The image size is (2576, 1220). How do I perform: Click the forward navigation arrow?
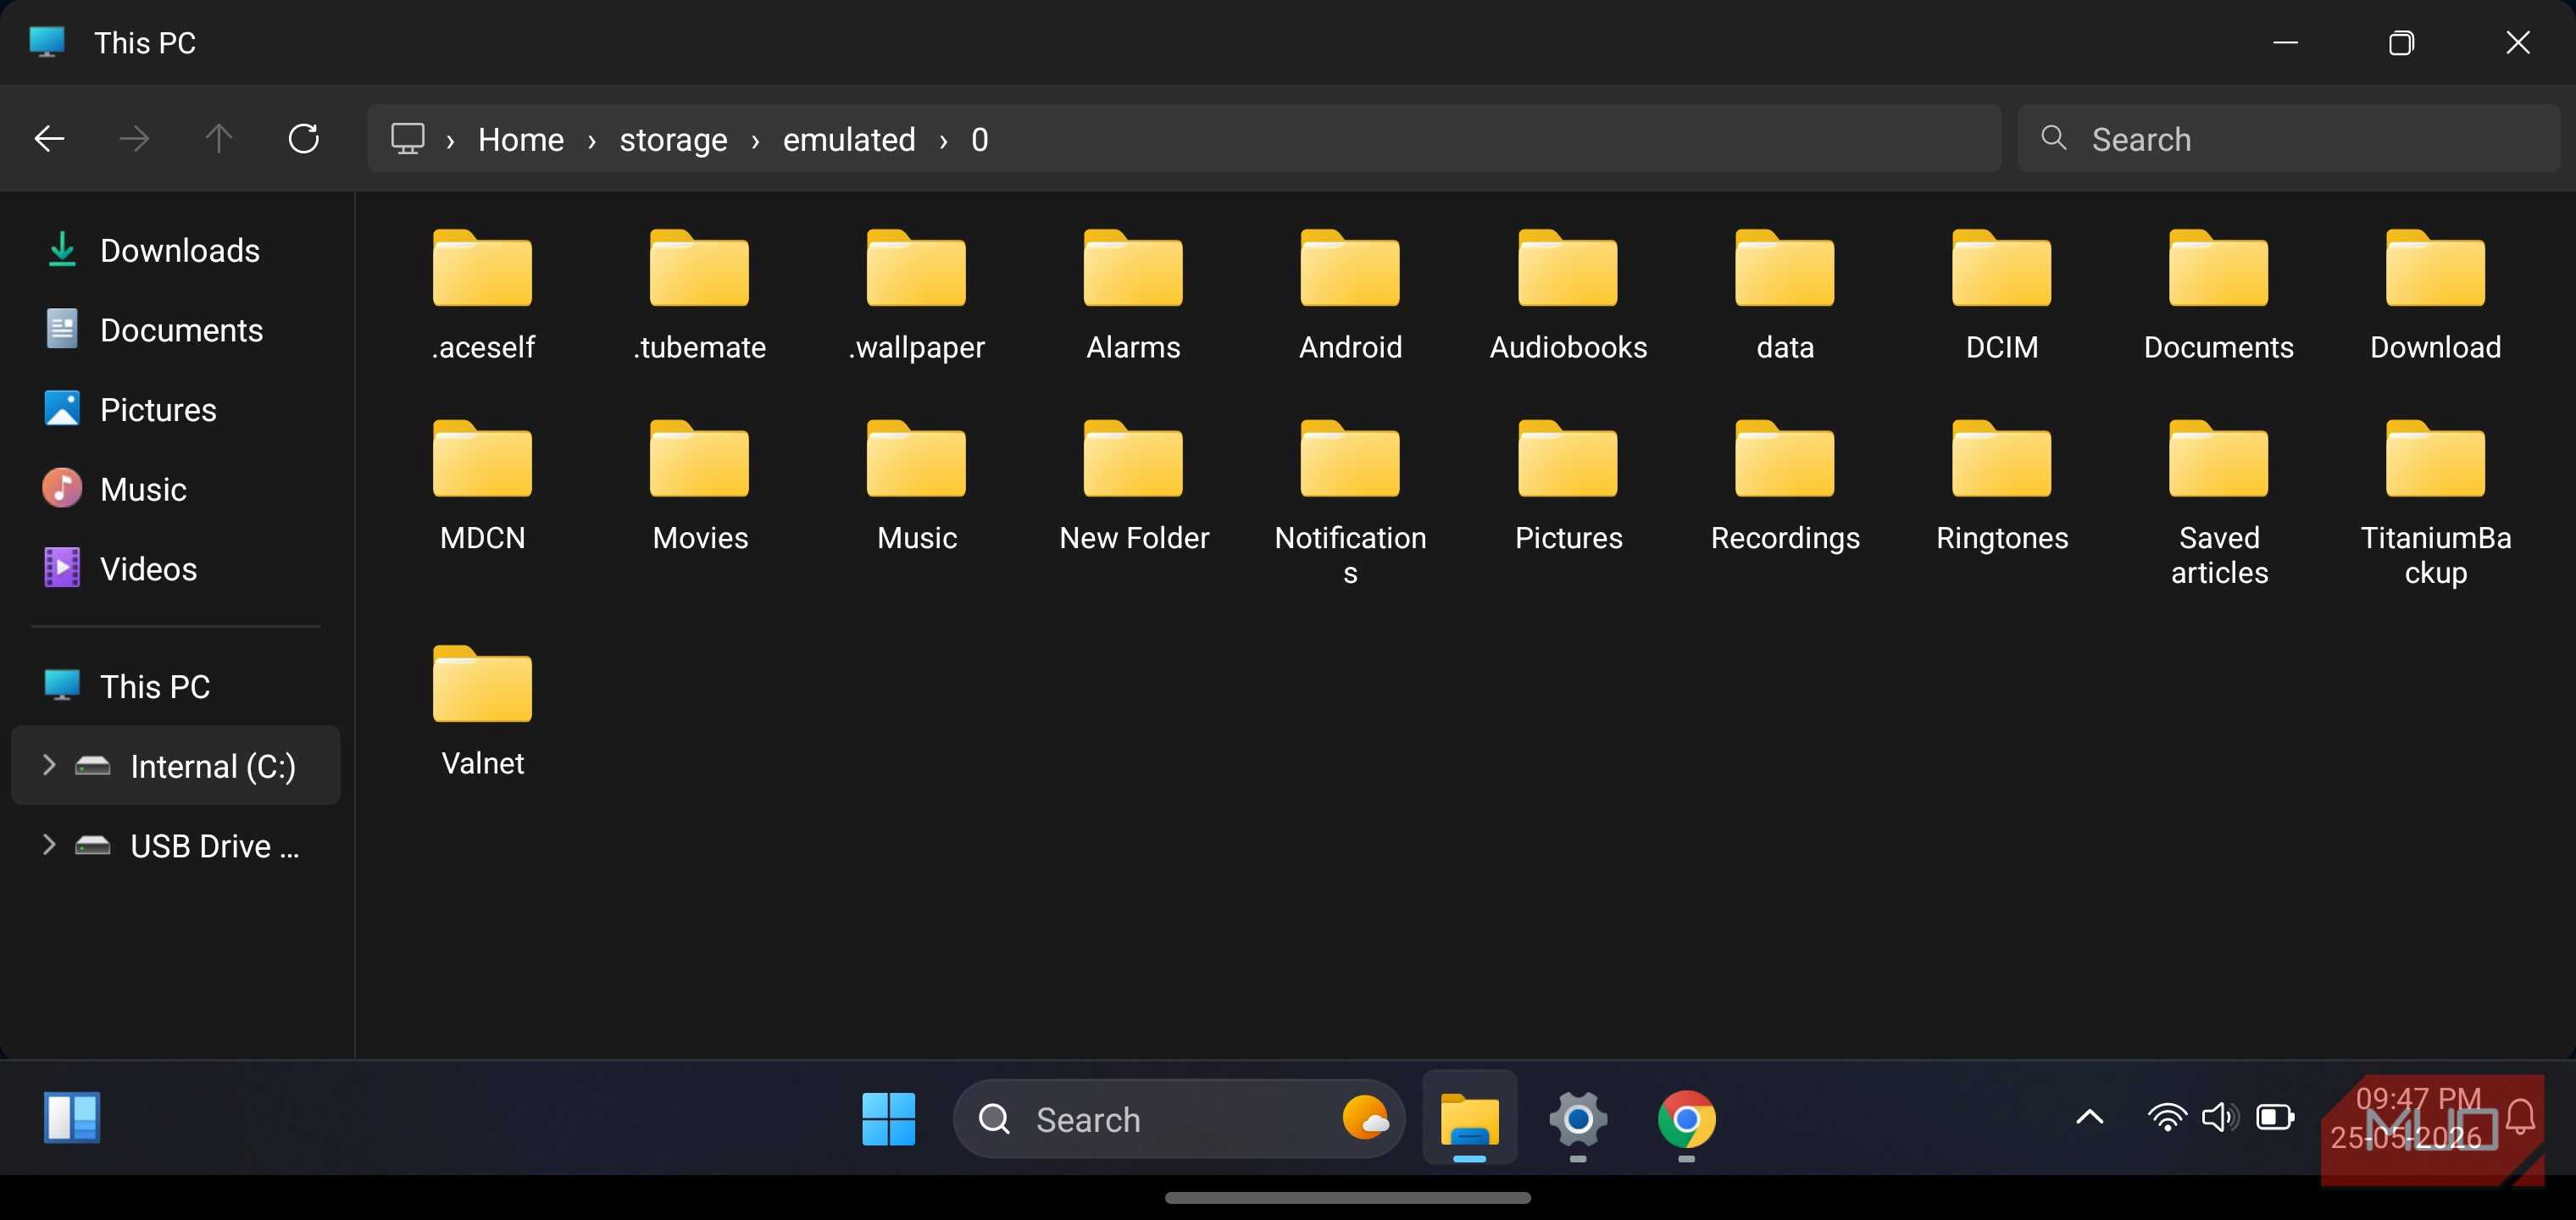point(134,138)
